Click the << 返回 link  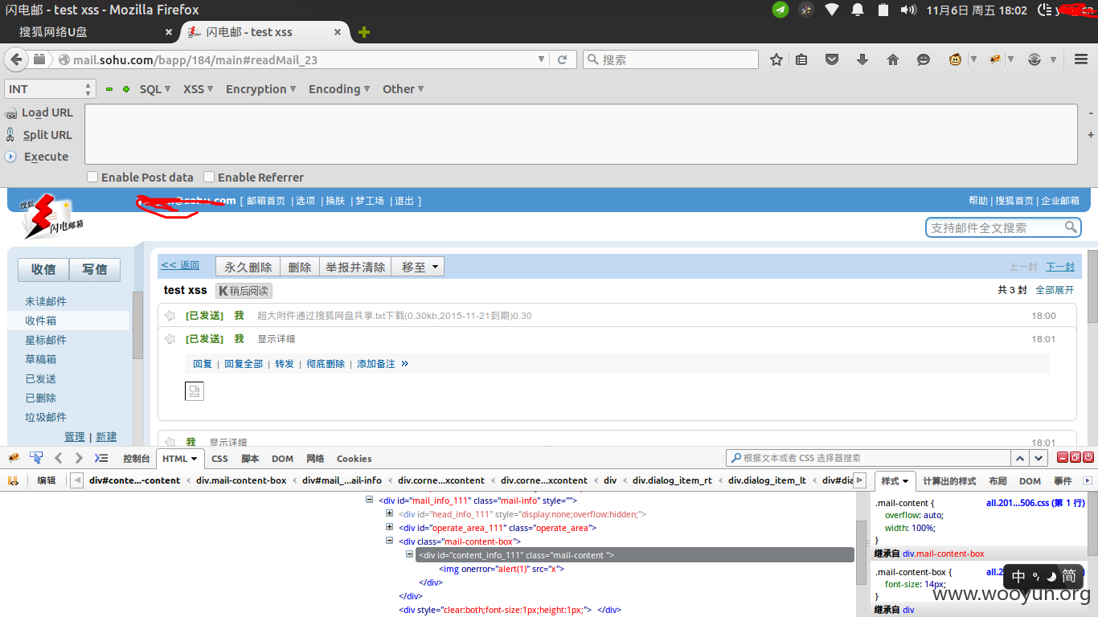(180, 265)
